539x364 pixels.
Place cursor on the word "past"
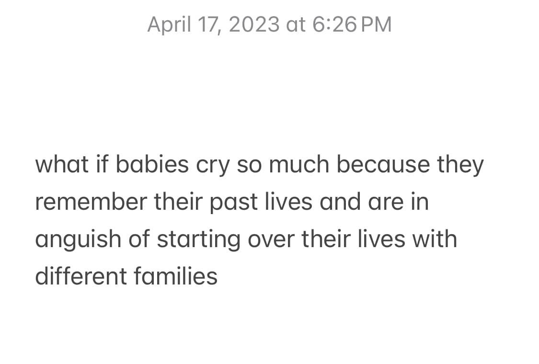(x=233, y=203)
